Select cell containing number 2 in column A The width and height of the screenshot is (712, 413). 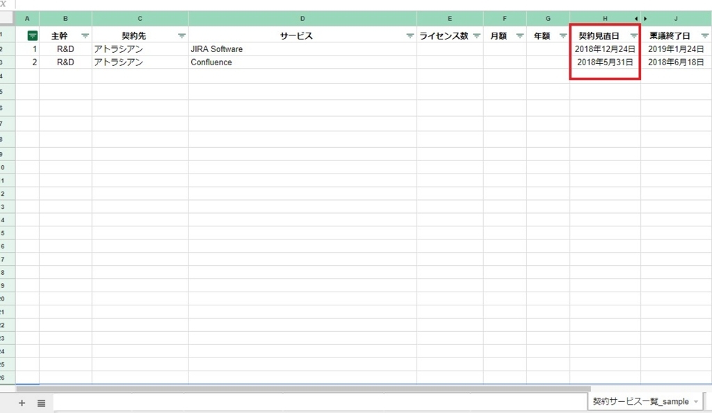(27, 62)
